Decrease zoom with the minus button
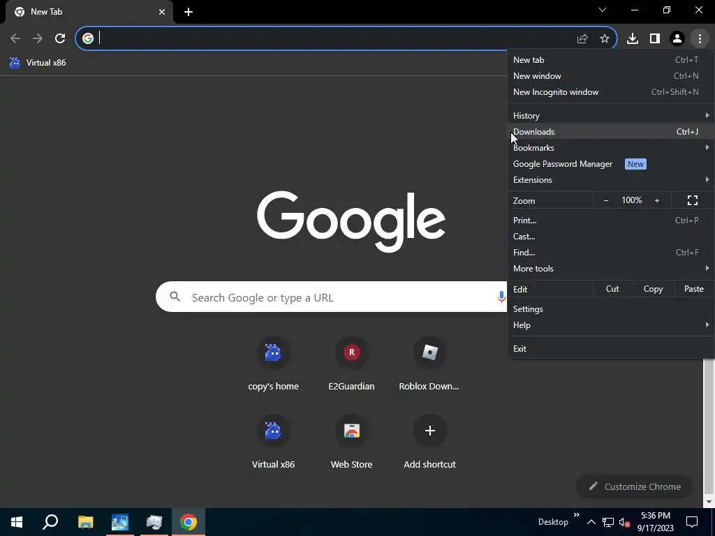This screenshot has width=715, height=536. pyautogui.click(x=606, y=200)
